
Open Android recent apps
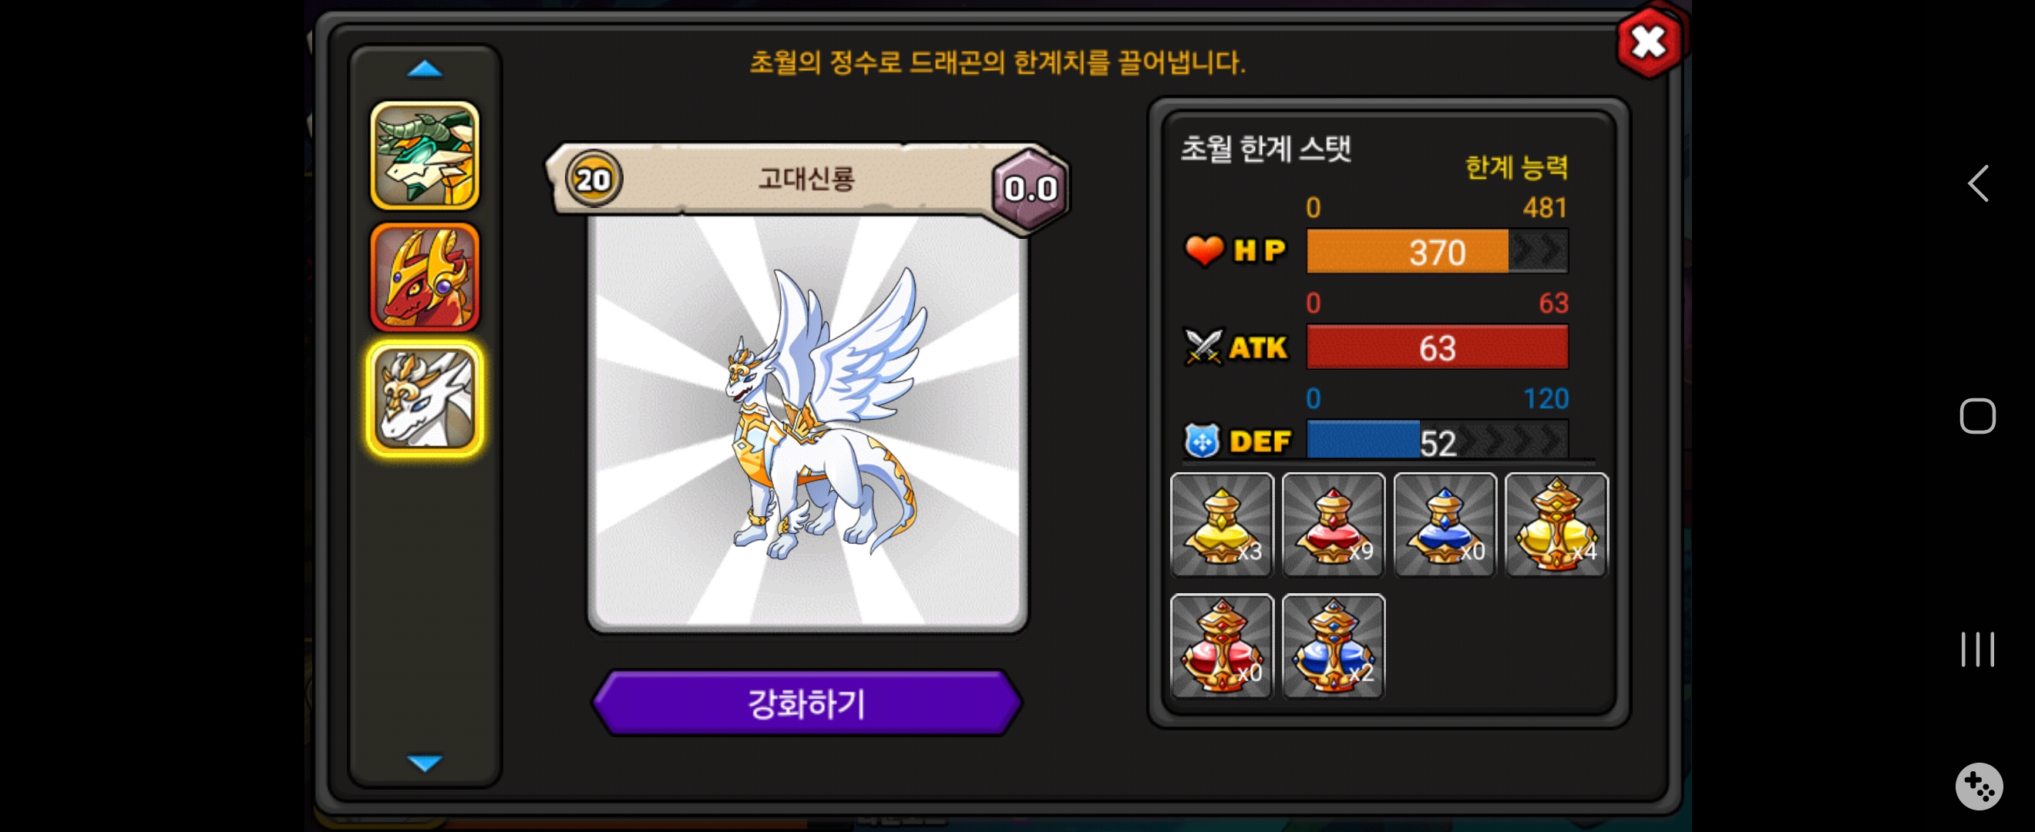[1977, 649]
